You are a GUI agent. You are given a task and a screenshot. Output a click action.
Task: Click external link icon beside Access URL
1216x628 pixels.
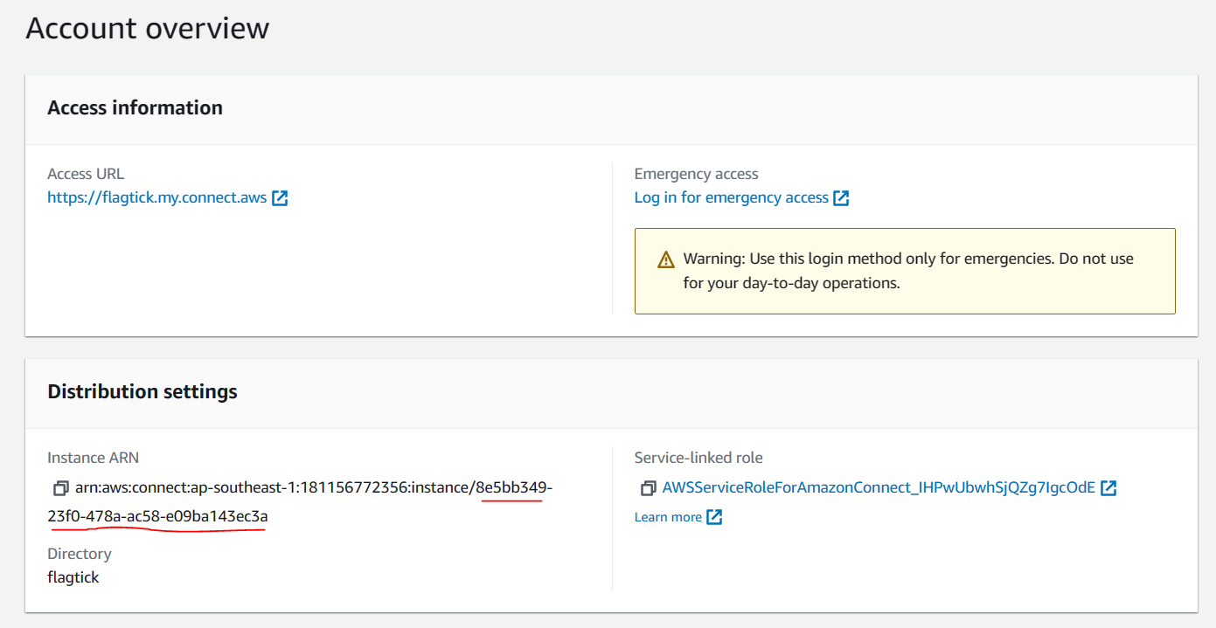tap(280, 198)
